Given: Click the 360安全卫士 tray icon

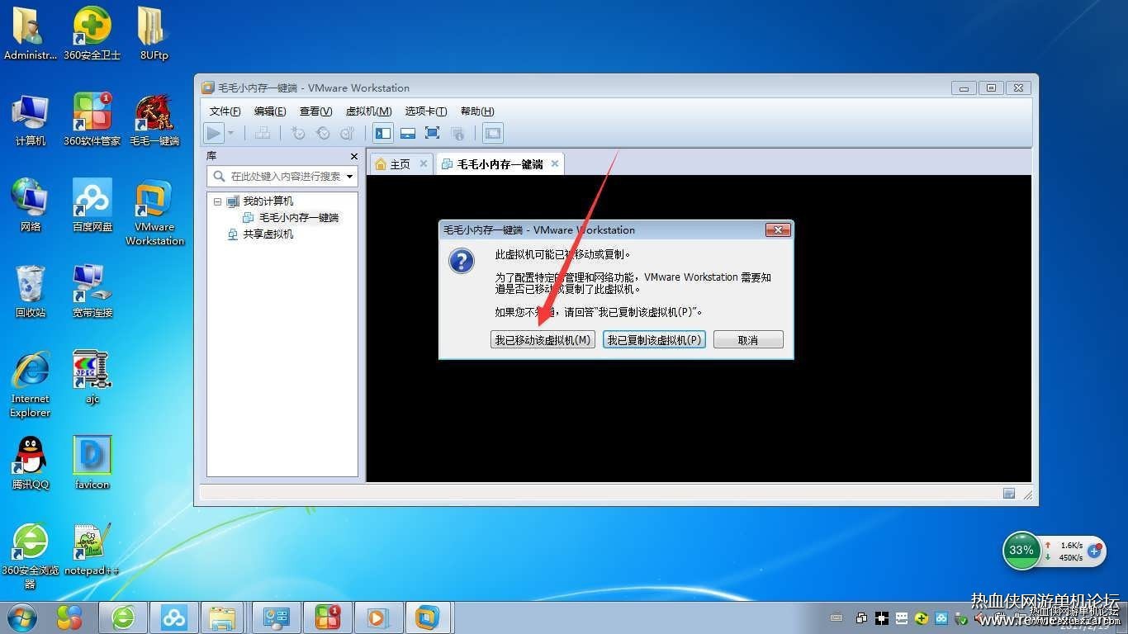Looking at the screenshot, I should click(x=921, y=618).
